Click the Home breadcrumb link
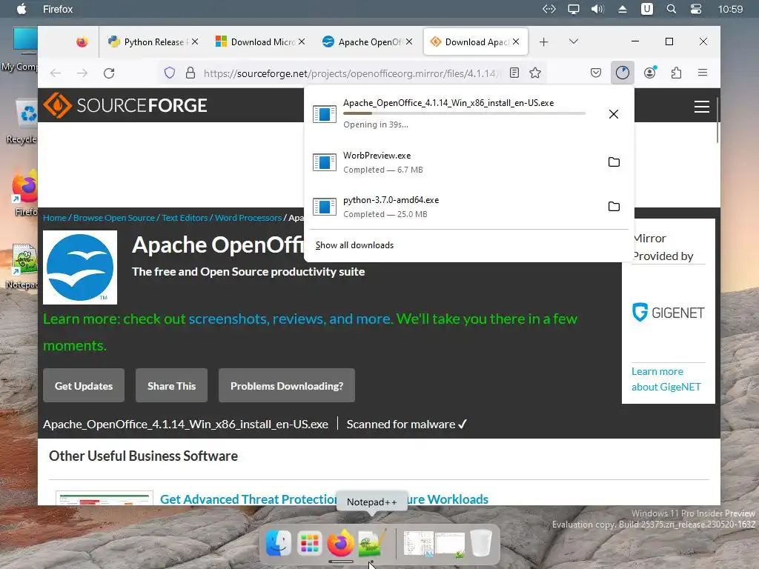The height and width of the screenshot is (569, 759). 55,218
